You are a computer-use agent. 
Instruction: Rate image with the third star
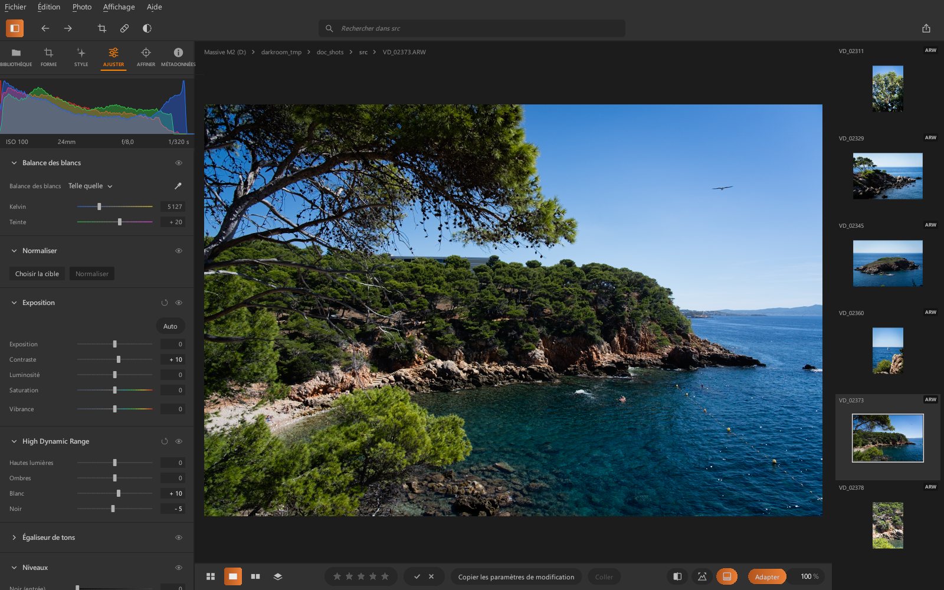pyautogui.click(x=361, y=576)
